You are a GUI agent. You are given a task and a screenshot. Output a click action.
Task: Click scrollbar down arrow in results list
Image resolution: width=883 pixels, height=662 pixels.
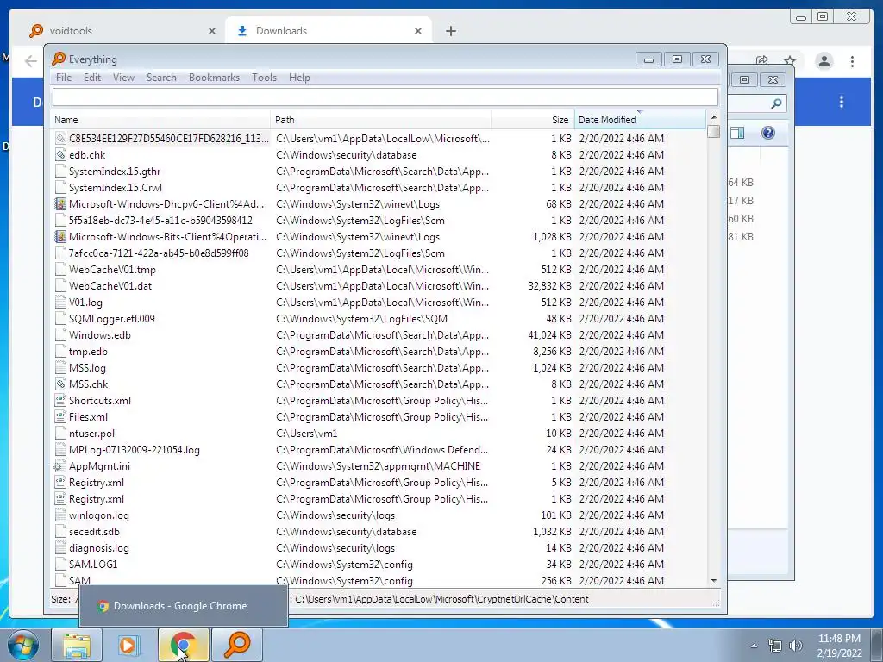pos(713,580)
